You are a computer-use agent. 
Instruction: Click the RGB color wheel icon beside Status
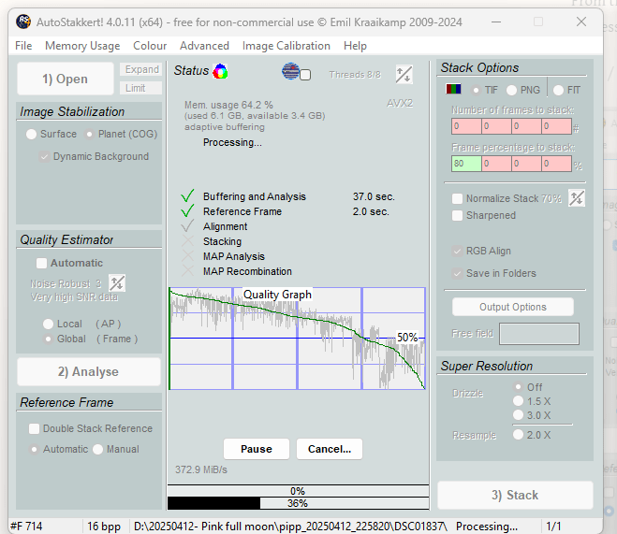pyautogui.click(x=220, y=71)
